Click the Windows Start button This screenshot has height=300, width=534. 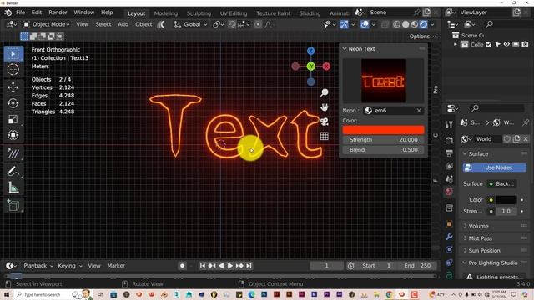coord(7,294)
